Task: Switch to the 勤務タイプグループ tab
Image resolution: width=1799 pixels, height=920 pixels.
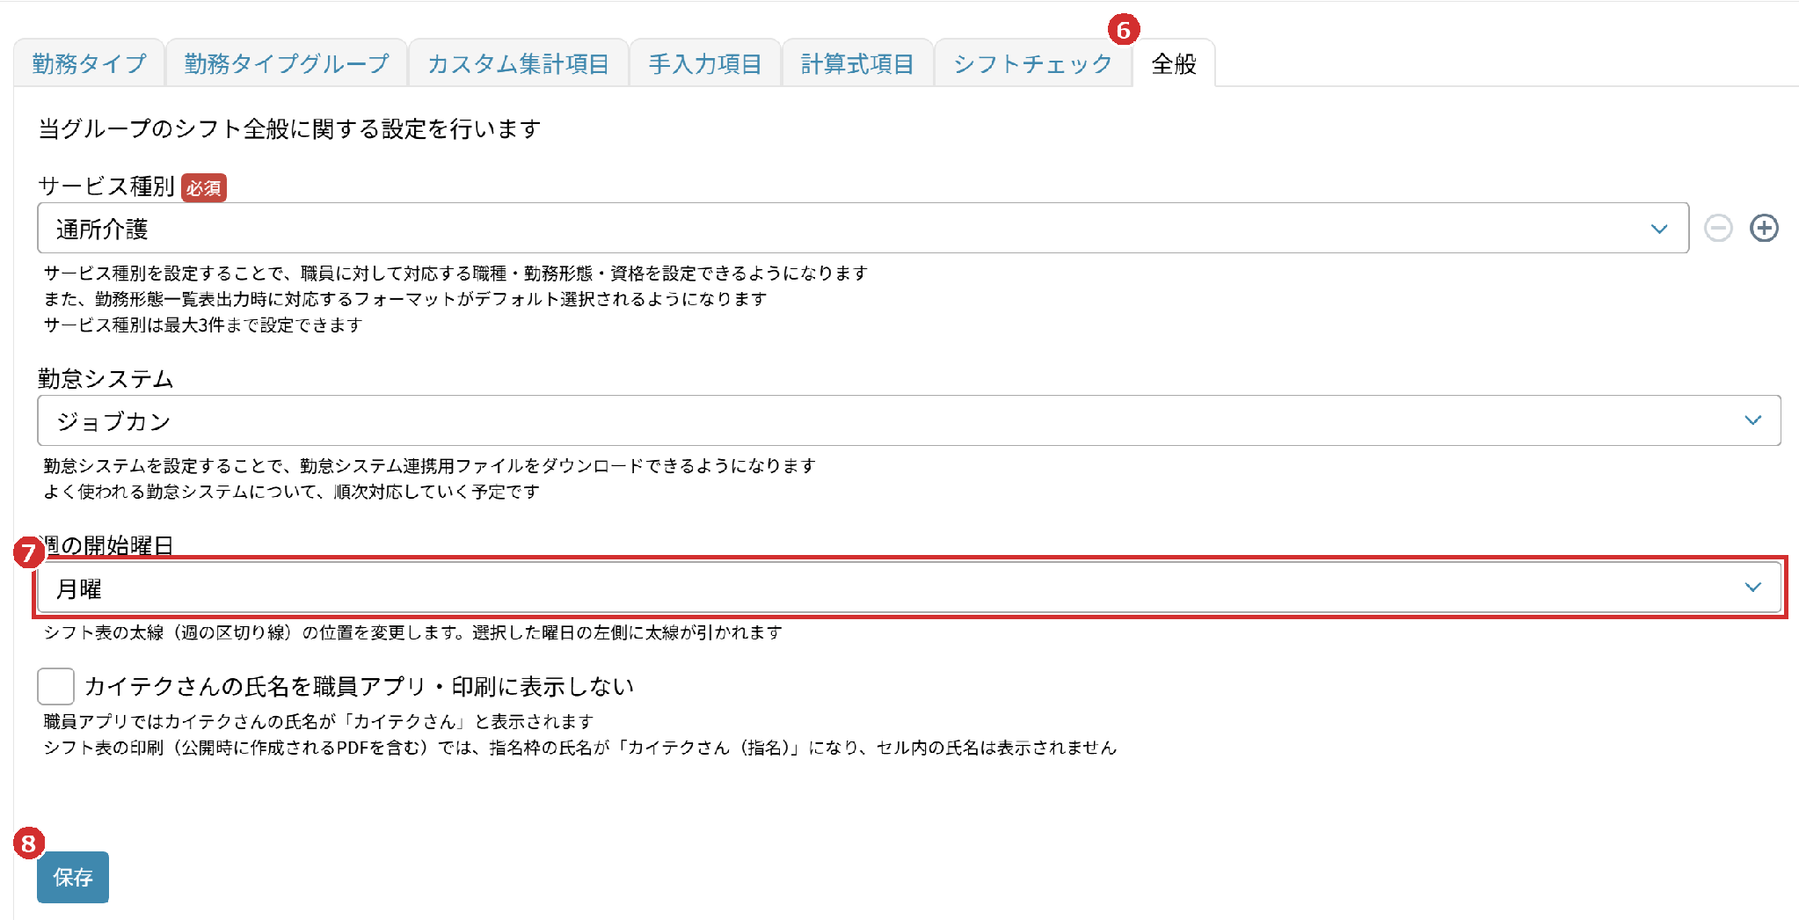Action: [287, 63]
